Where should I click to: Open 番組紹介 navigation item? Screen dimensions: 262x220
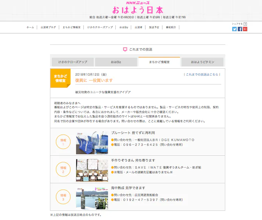click(171, 27)
